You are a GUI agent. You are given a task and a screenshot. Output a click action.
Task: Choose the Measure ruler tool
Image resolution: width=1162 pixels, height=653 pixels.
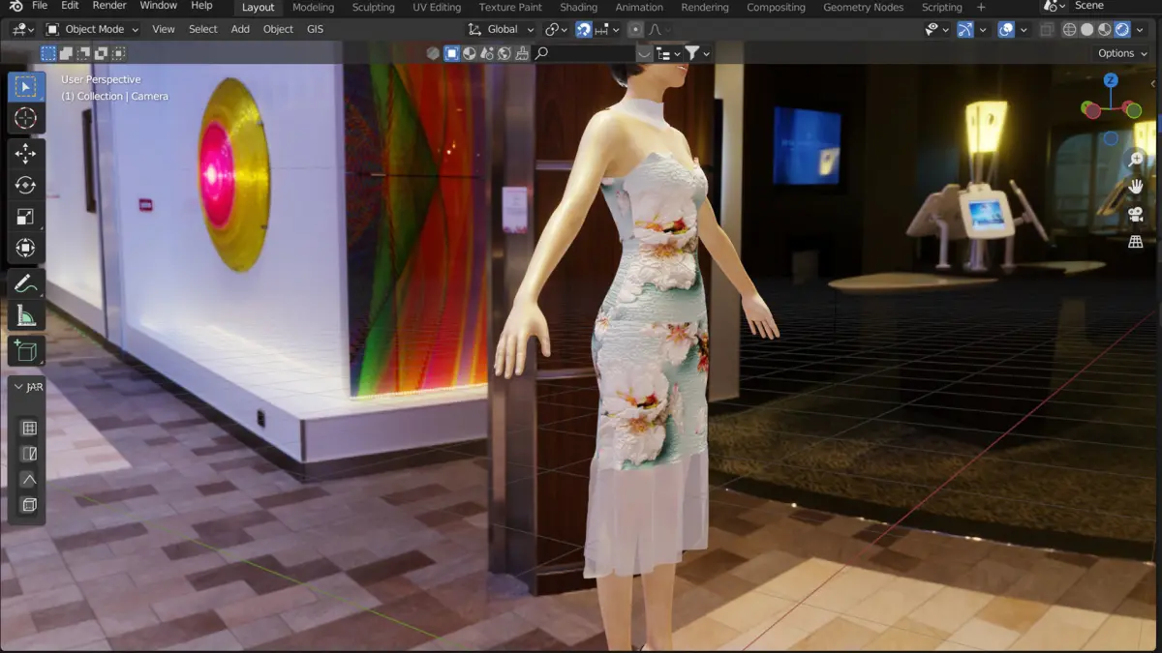click(26, 315)
